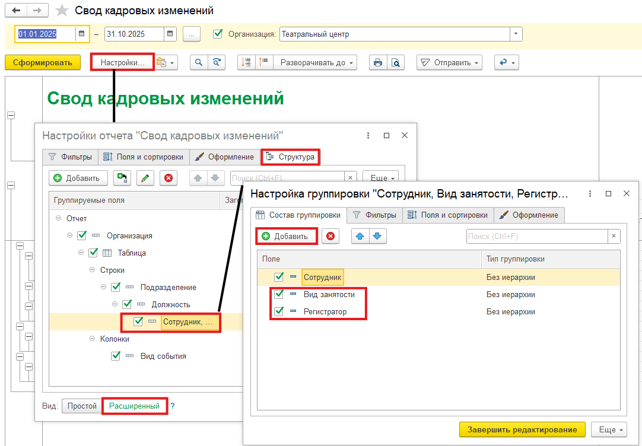Screen dimensions: 642x446
Task: Clear search field in report structure tab
Action: tap(351, 178)
